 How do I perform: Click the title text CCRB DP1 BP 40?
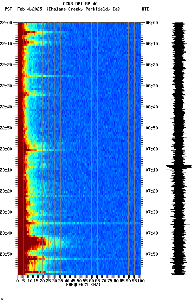(x=80, y=4)
